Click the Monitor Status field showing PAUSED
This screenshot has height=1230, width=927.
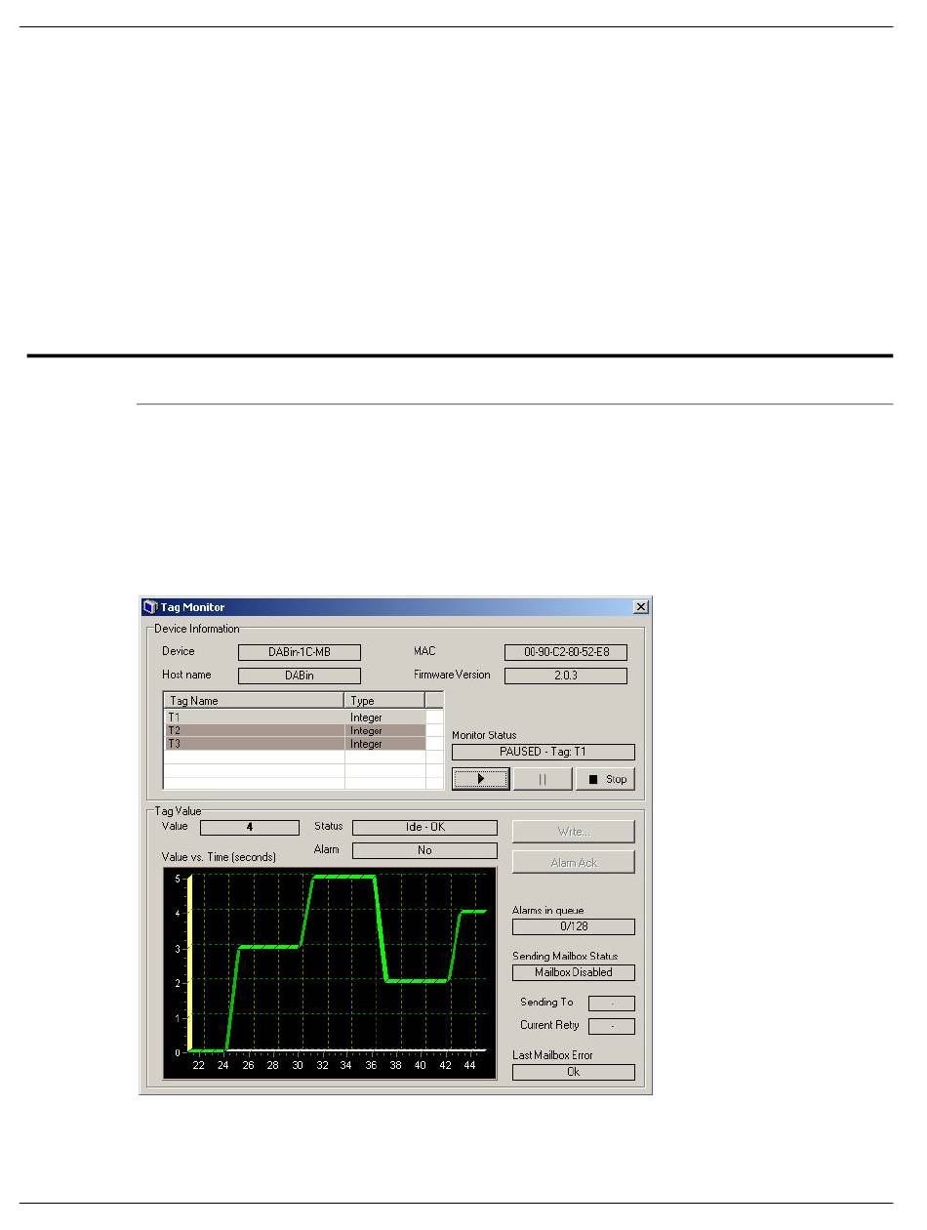pyautogui.click(x=544, y=753)
